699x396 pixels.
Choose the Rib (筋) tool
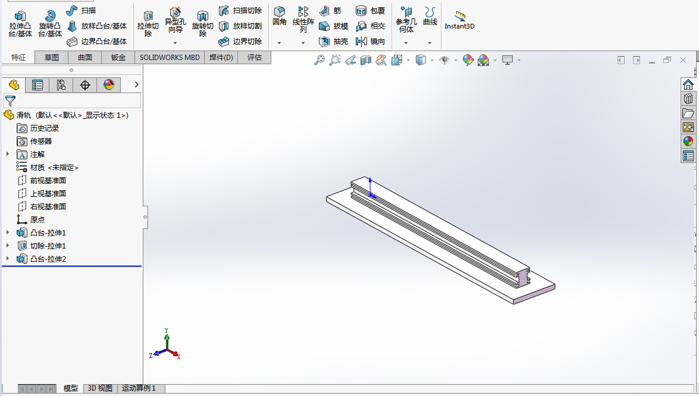pyautogui.click(x=330, y=10)
